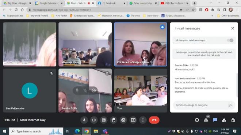Open emoji reactions button
The image size is (241, 135).
[123, 120]
